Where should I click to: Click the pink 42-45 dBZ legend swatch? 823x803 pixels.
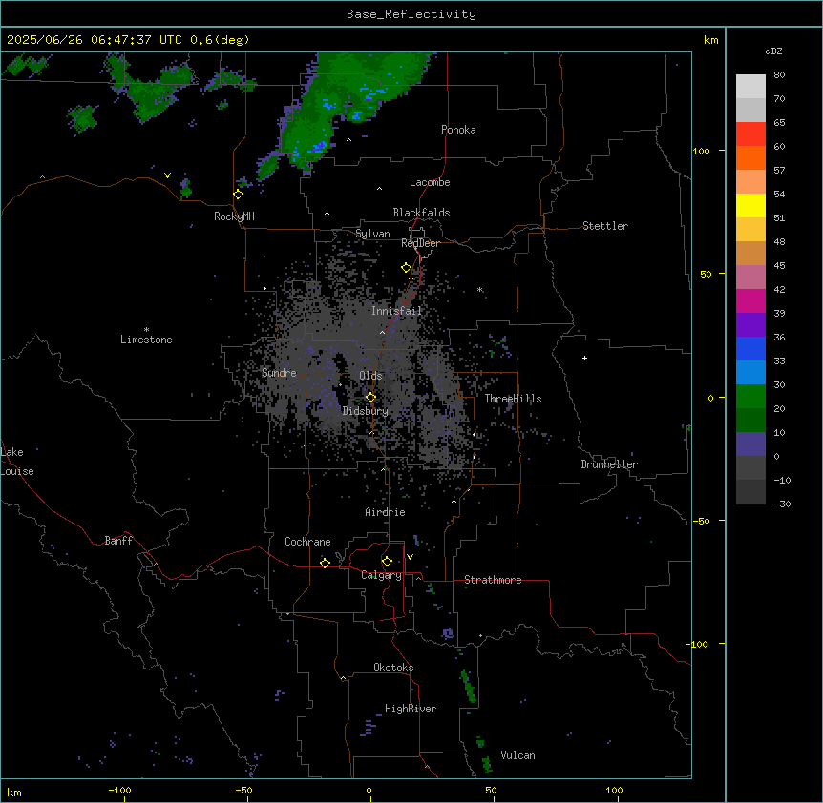[750, 278]
